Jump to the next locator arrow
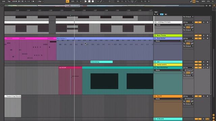This screenshot has width=216, height=121. tap(157, 14)
